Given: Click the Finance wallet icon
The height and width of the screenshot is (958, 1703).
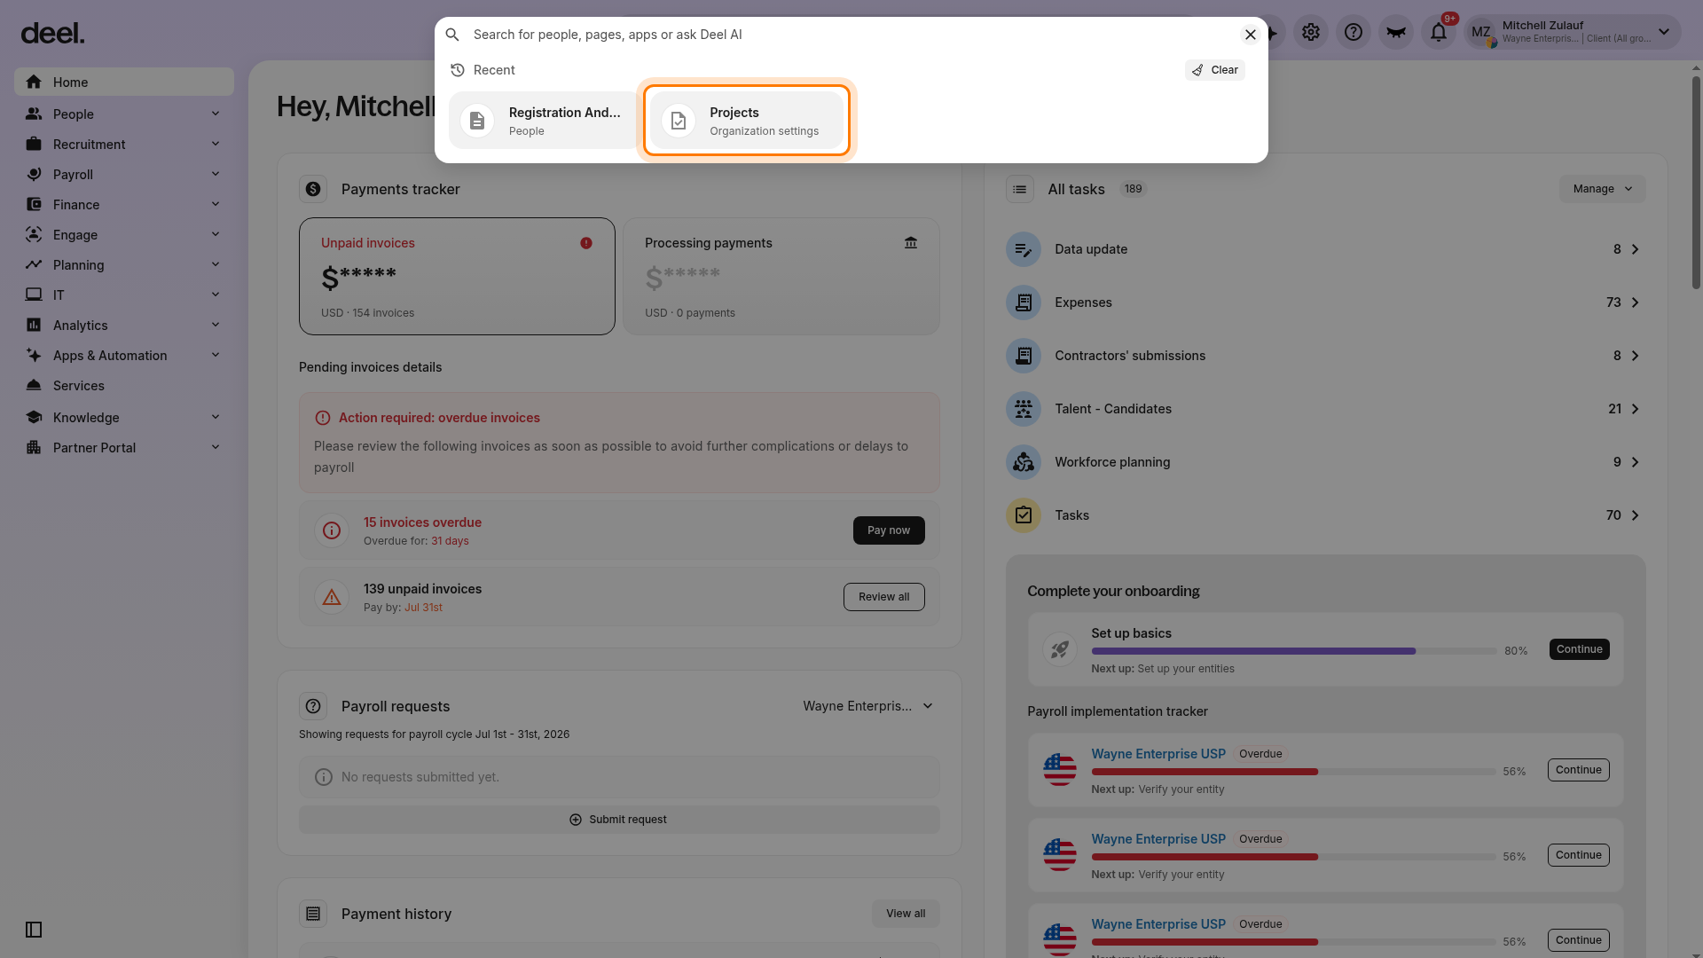Looking at the screenshot, I should pyautogui.click(x=34, y=204).
